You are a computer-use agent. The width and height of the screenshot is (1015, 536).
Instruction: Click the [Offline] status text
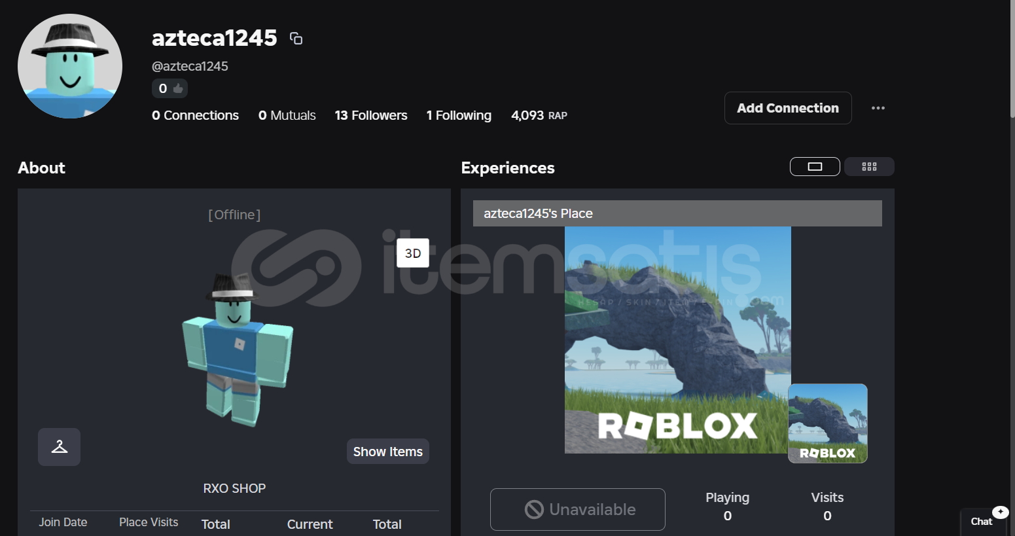tap(234, 215)
